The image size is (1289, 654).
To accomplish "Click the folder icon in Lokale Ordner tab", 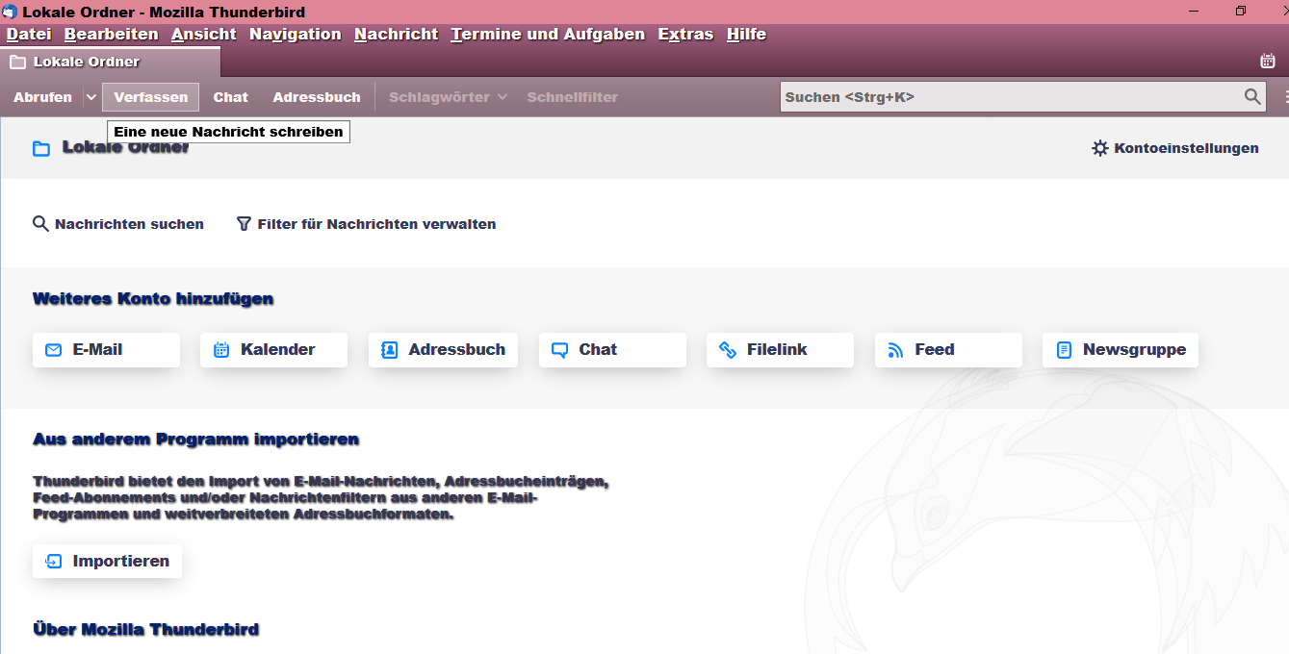I will [17, 62].
